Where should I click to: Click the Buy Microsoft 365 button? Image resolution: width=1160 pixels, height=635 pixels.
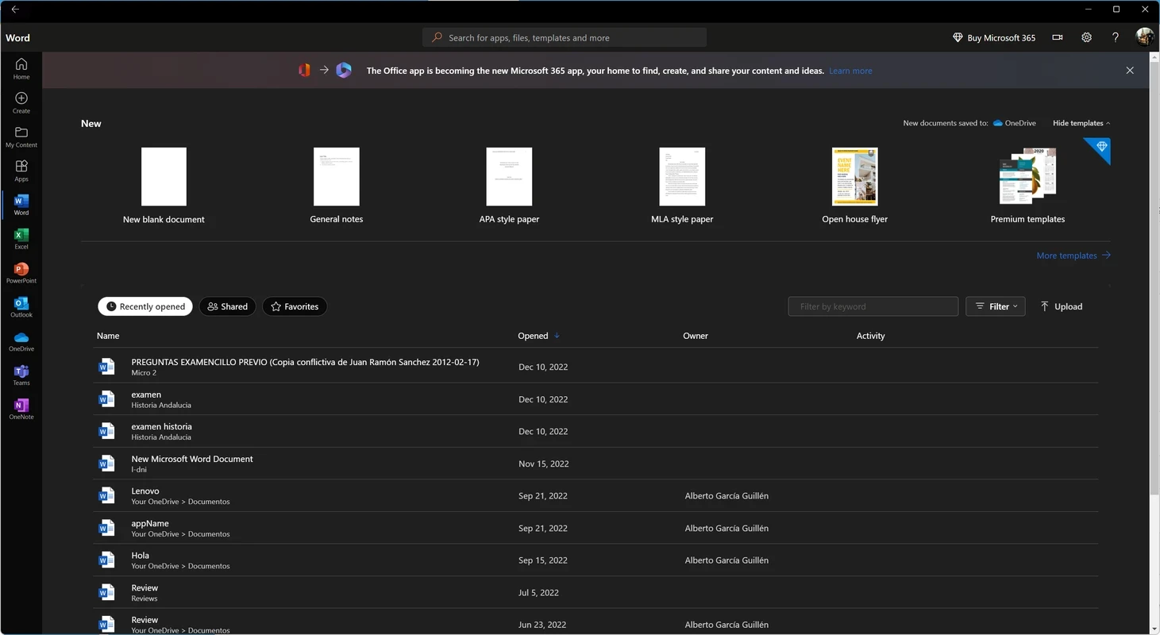994,37
